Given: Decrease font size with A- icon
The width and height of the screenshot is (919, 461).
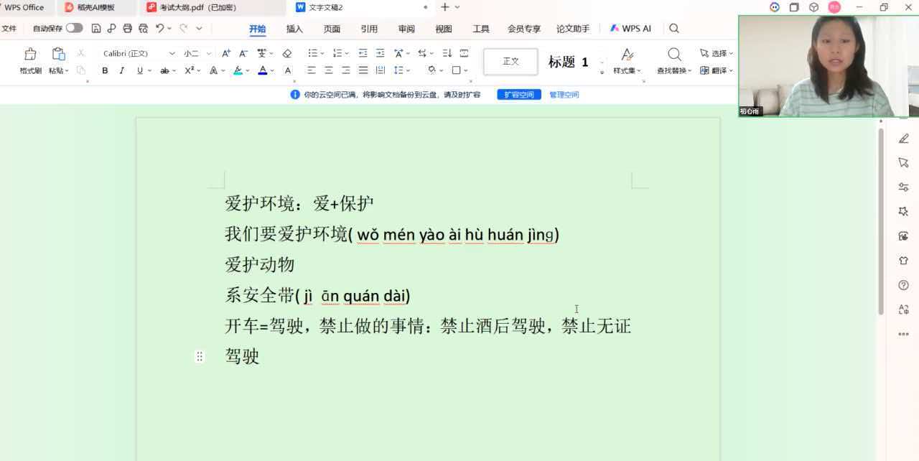Looking at the screenshot, I should point(243,53).
